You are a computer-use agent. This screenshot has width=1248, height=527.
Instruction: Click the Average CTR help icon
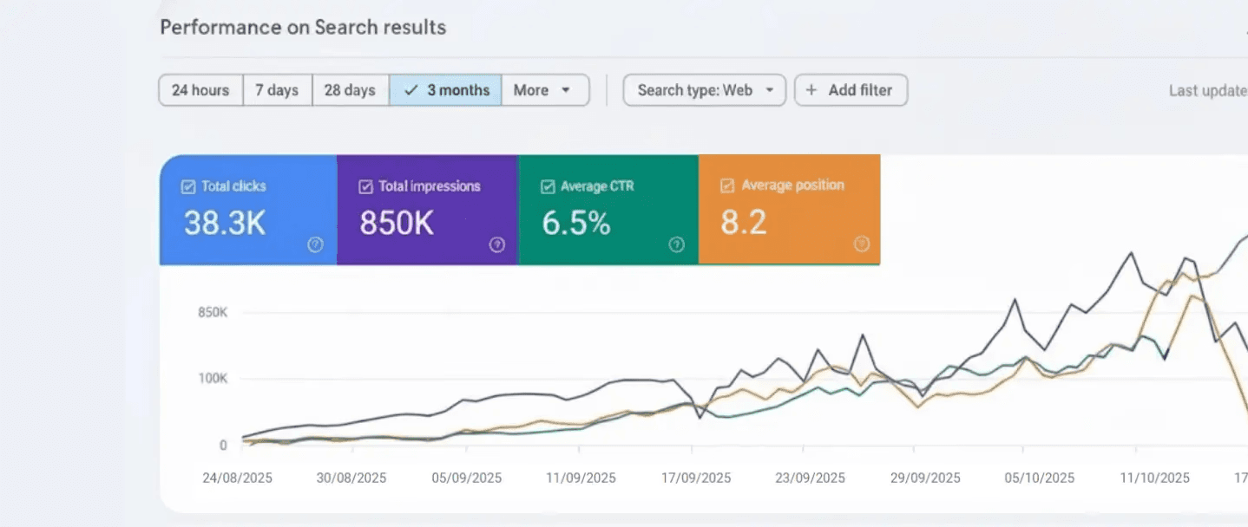[676, 245]
